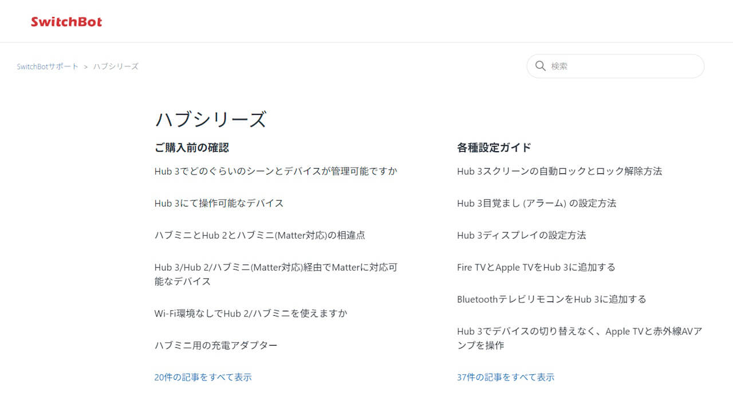Open Wi-Fi環境なしでHub 2 article
The height and width of the screenshot is (412, 733).
(251, 313)
